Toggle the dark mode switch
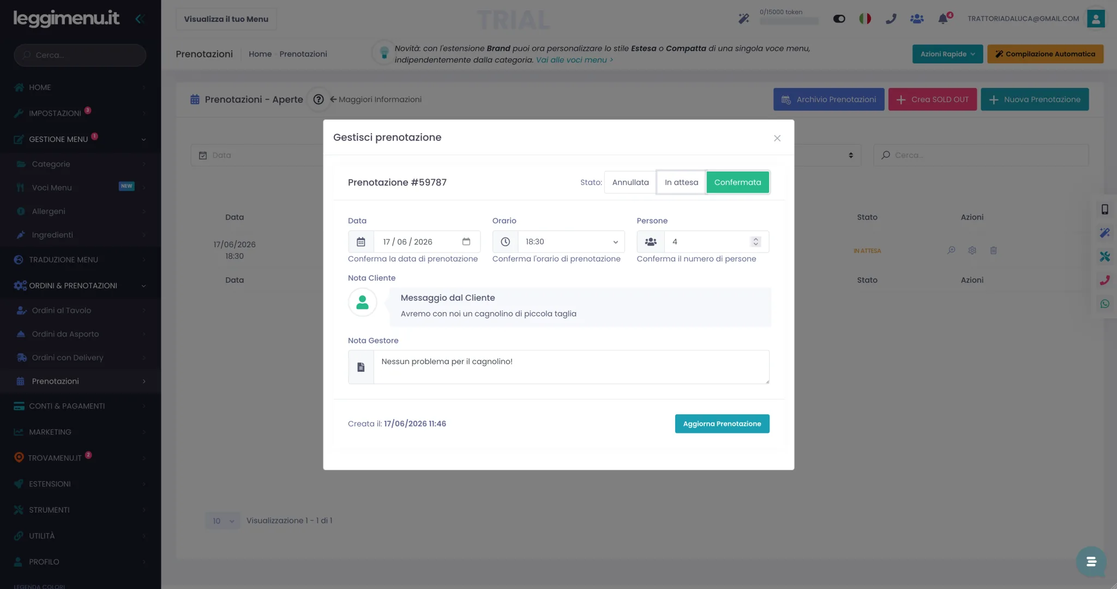1117x589 pixels. tap(839, 19)
